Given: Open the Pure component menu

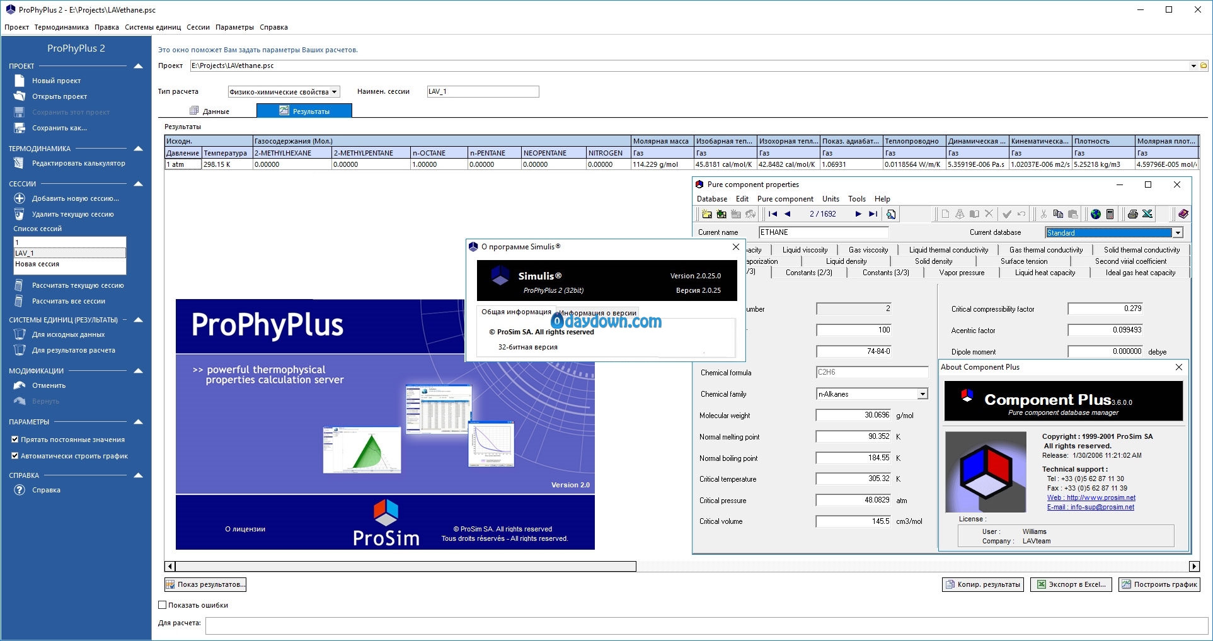Looking at the screenshot, I should click(x=785, y=199).
